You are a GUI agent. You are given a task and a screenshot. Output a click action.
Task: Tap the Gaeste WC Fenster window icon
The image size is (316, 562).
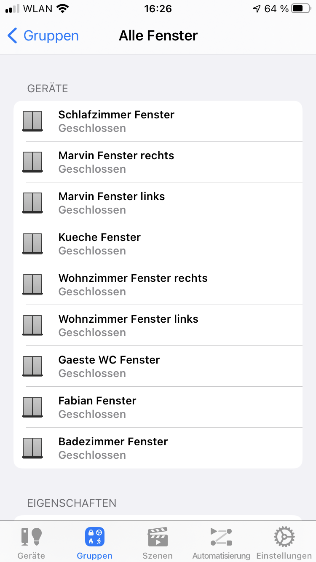tap(32, 367)
